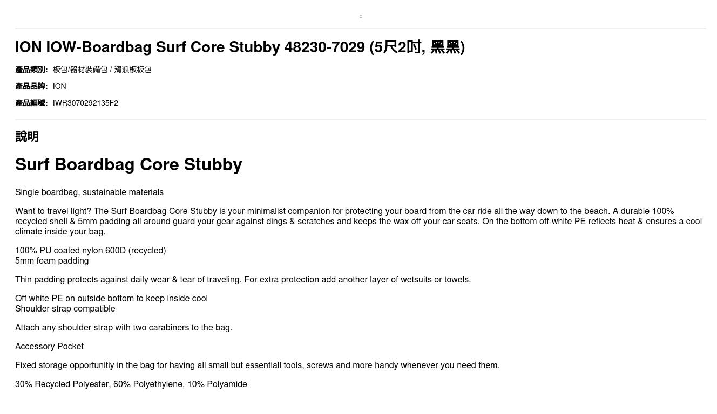Click the 'Single boardbag, sustainable materials' line
The image size is (717, 414).
pyautogui.click(x=89, y=192)
